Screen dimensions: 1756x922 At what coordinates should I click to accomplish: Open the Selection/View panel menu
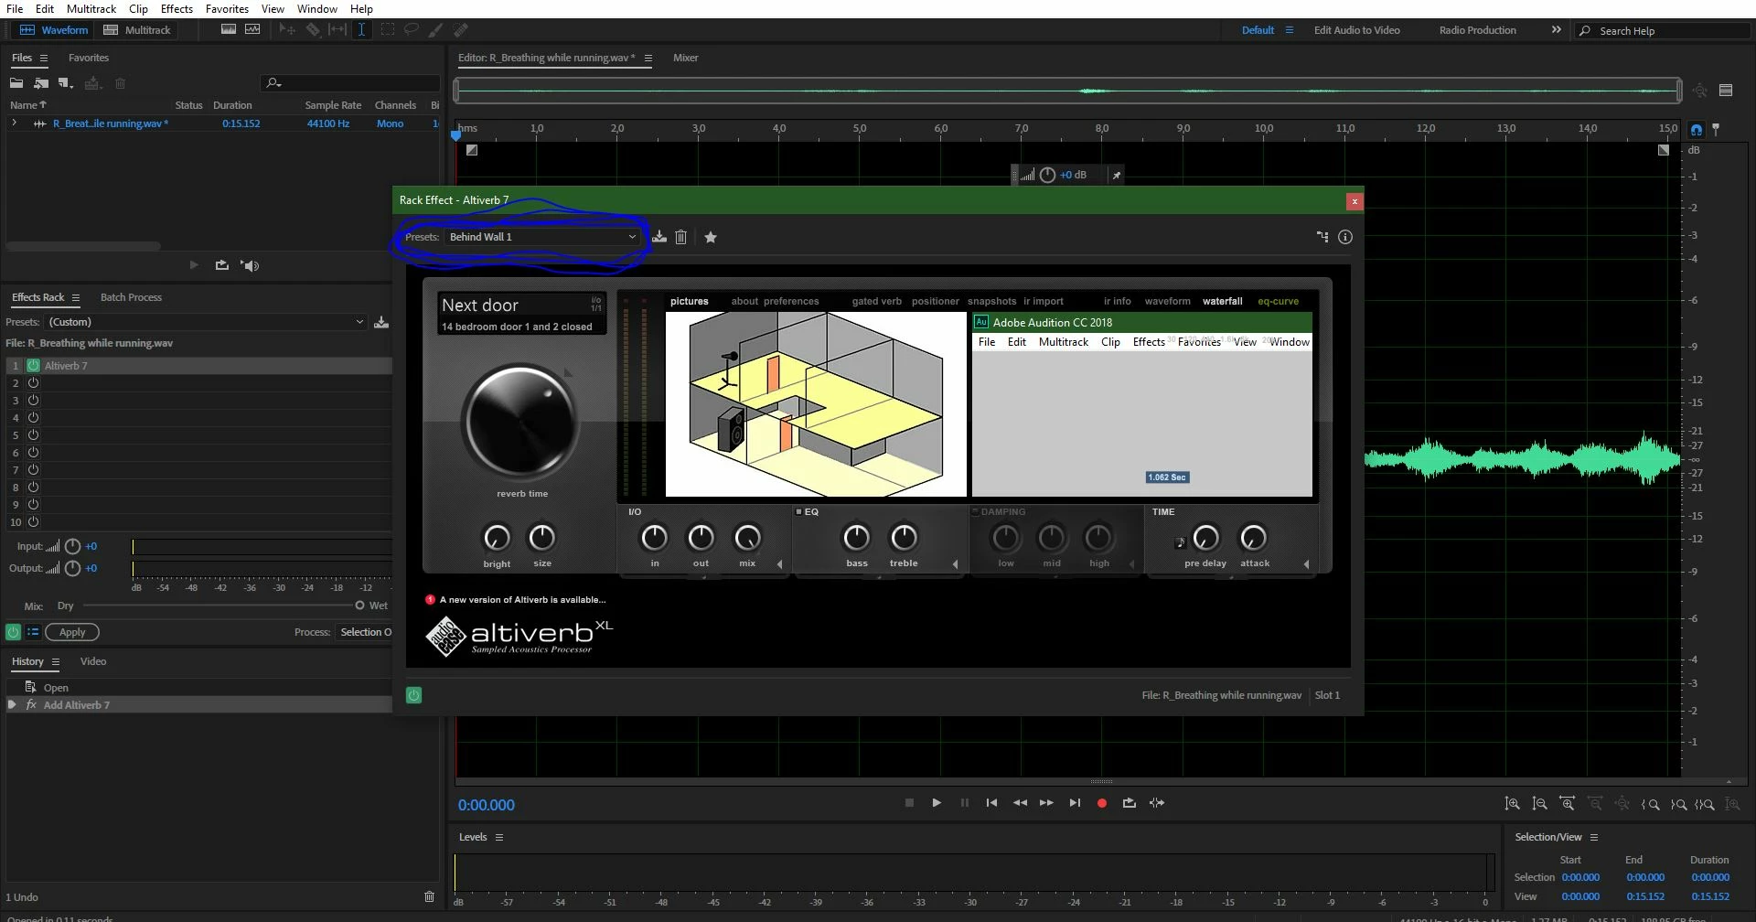pyautogui.click(x=1594, y=837)
